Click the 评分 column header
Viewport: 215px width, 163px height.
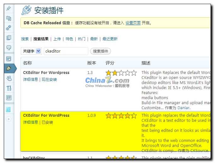pyautogui.click(x=110, y=63)
